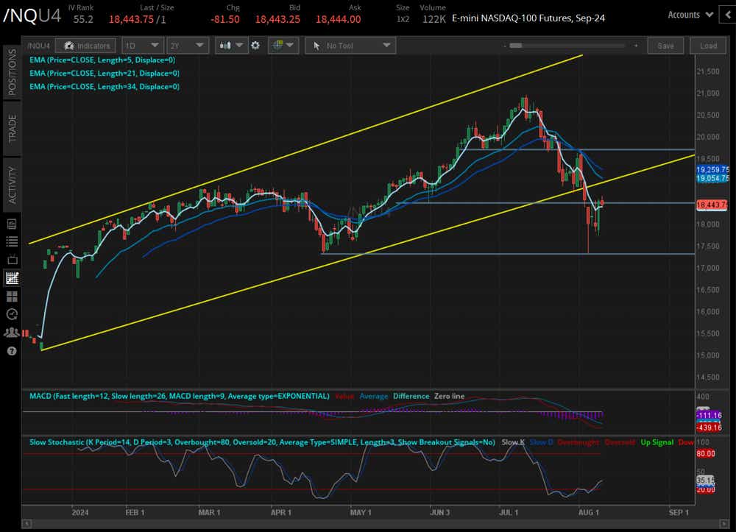This screenshot has width=736, height=532.
Task: Click the Slow K legend label
Action: 513,442
